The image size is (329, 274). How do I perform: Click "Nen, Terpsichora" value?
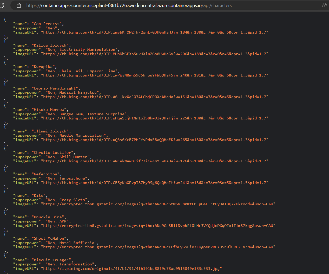pyautogui.click(x=67, y=178)
